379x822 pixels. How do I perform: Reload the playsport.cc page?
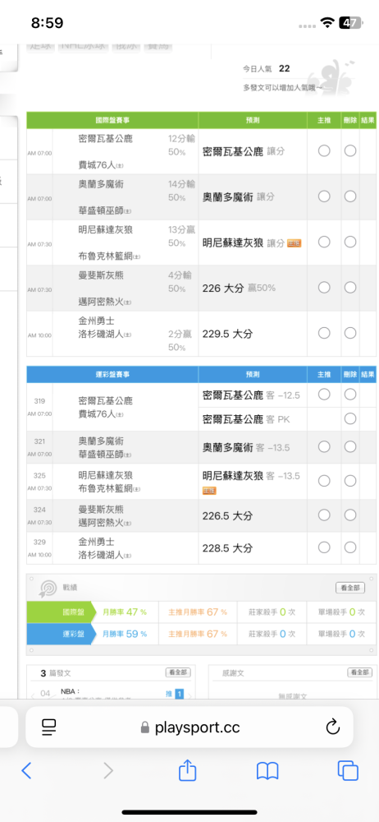[333, 727]
